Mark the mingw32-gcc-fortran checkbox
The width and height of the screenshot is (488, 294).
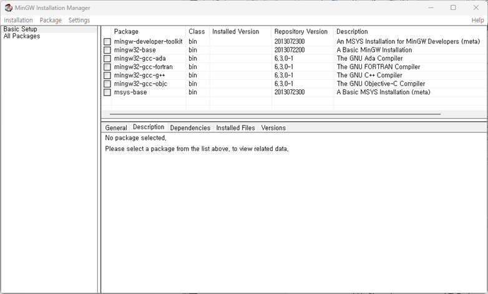[107, 67]
